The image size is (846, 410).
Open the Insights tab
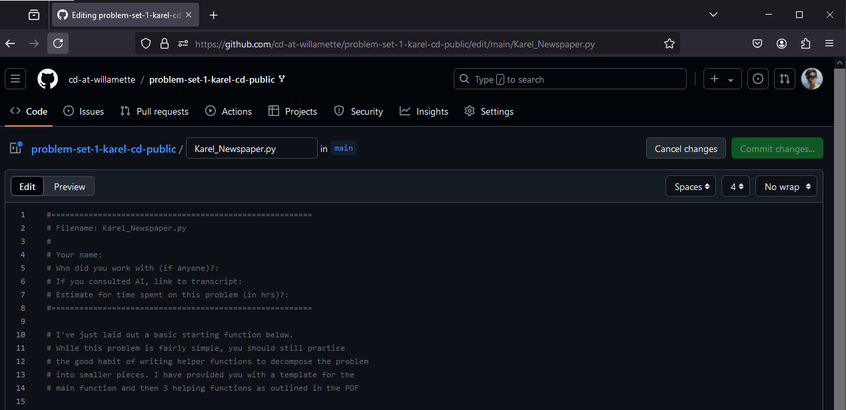click(424, 111)
